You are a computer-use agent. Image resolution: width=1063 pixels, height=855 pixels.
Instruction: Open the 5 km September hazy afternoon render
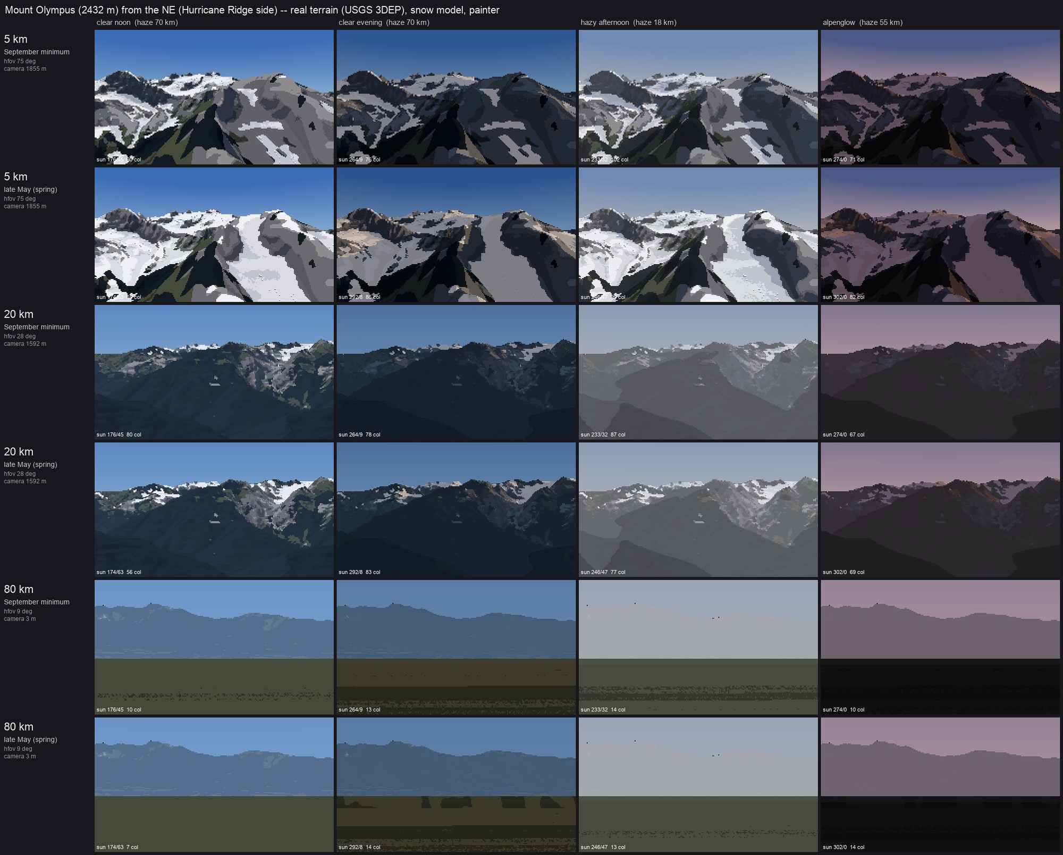pyautogui.click(x=698, y=97)
